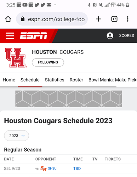The height and width of the screenshot is (177, 137).
Task: Tap the espn.com address bar
Action: click(52, 19)
